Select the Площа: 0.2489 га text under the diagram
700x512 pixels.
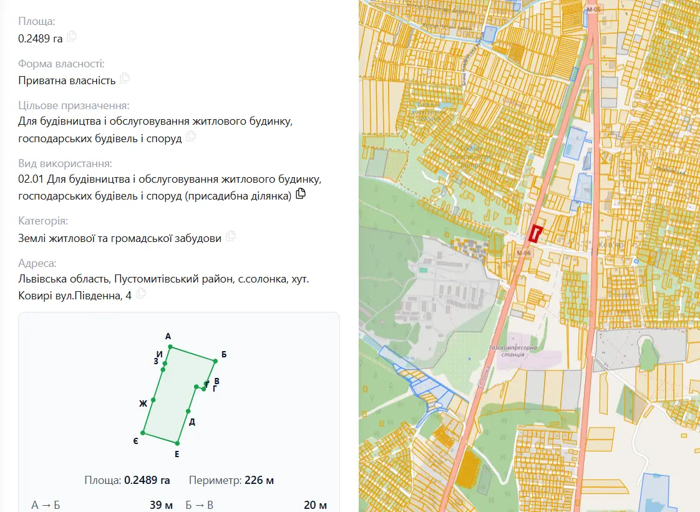tap(127, 480)
